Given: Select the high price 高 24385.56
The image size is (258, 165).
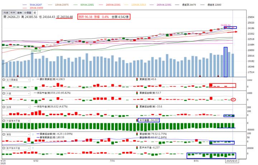Looking at the screenshot, I should (x=29, y=17).
